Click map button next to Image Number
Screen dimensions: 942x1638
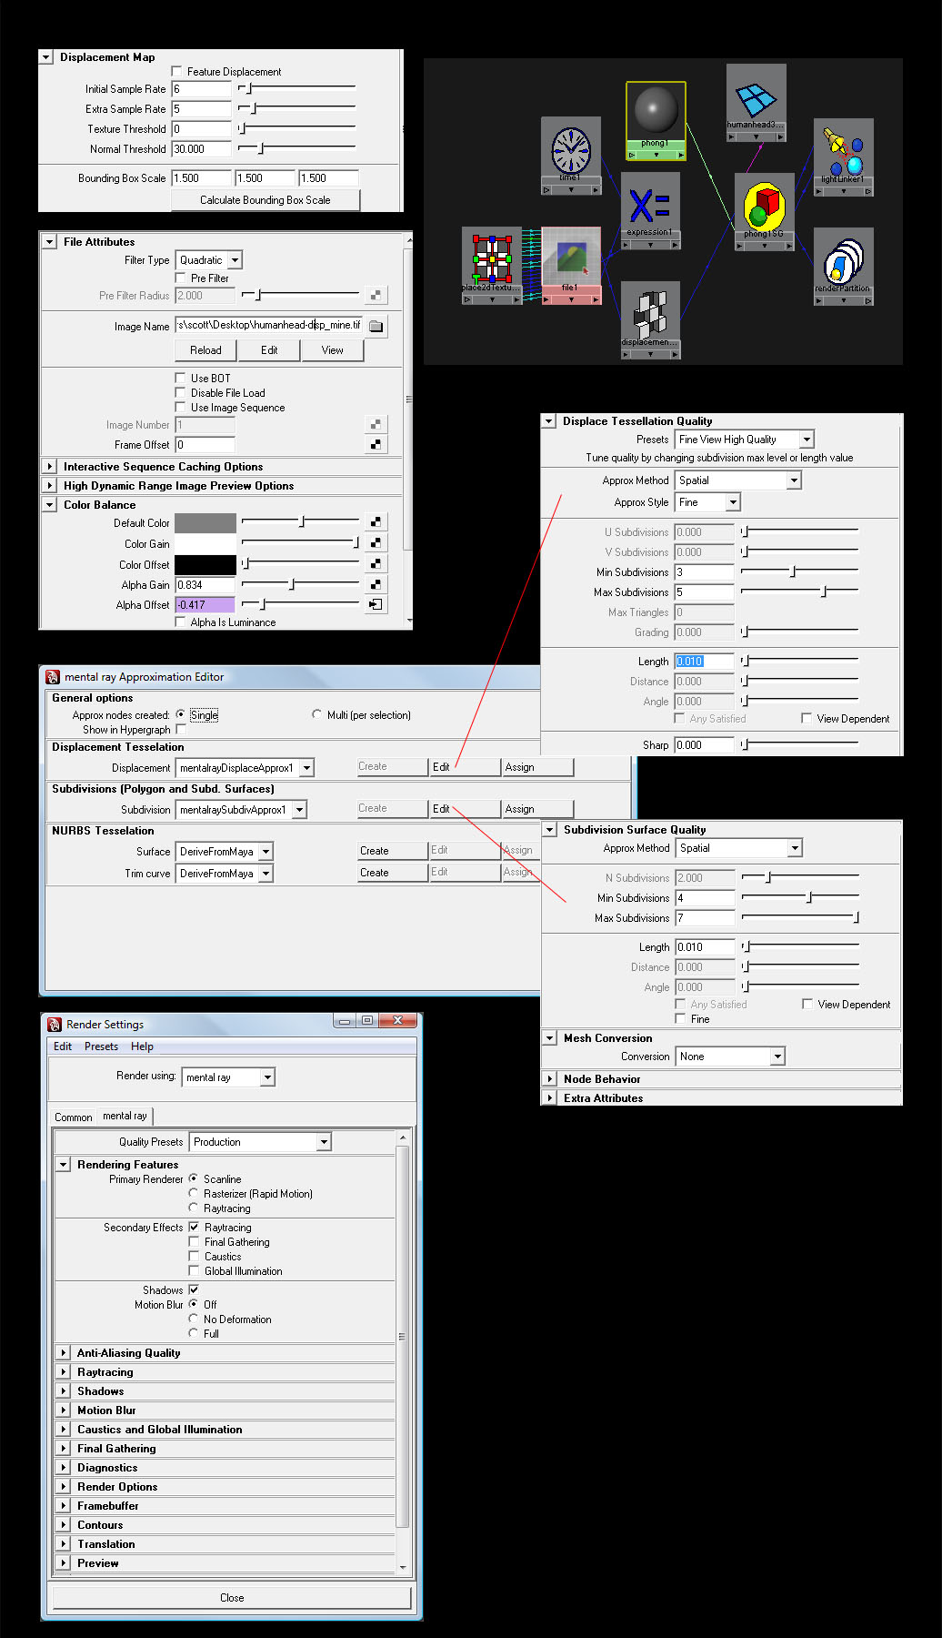(376, 424)
